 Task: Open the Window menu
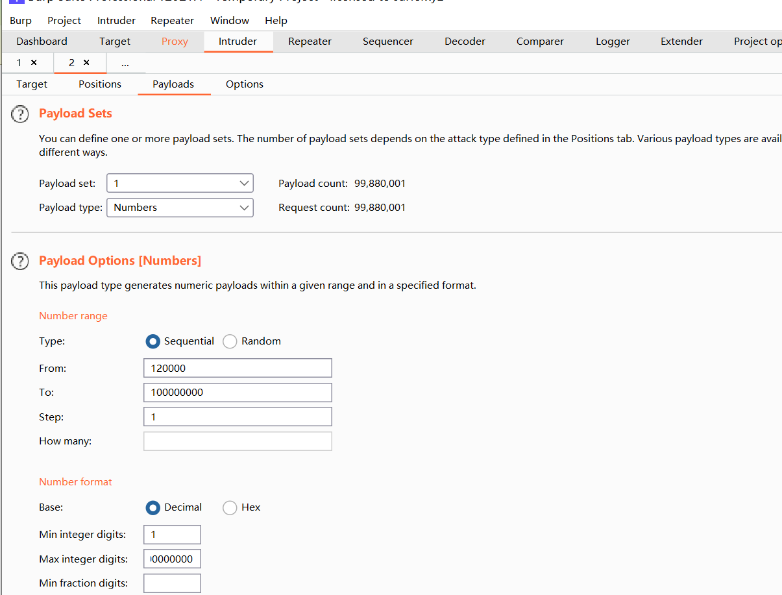coord(230,21)
